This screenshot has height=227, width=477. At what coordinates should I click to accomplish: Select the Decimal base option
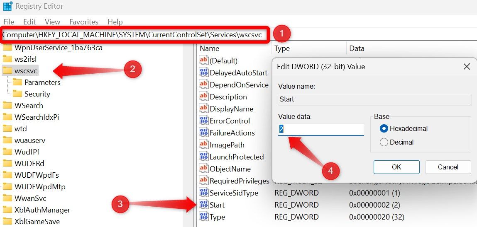pyautogui.click(x=384, y=142)
